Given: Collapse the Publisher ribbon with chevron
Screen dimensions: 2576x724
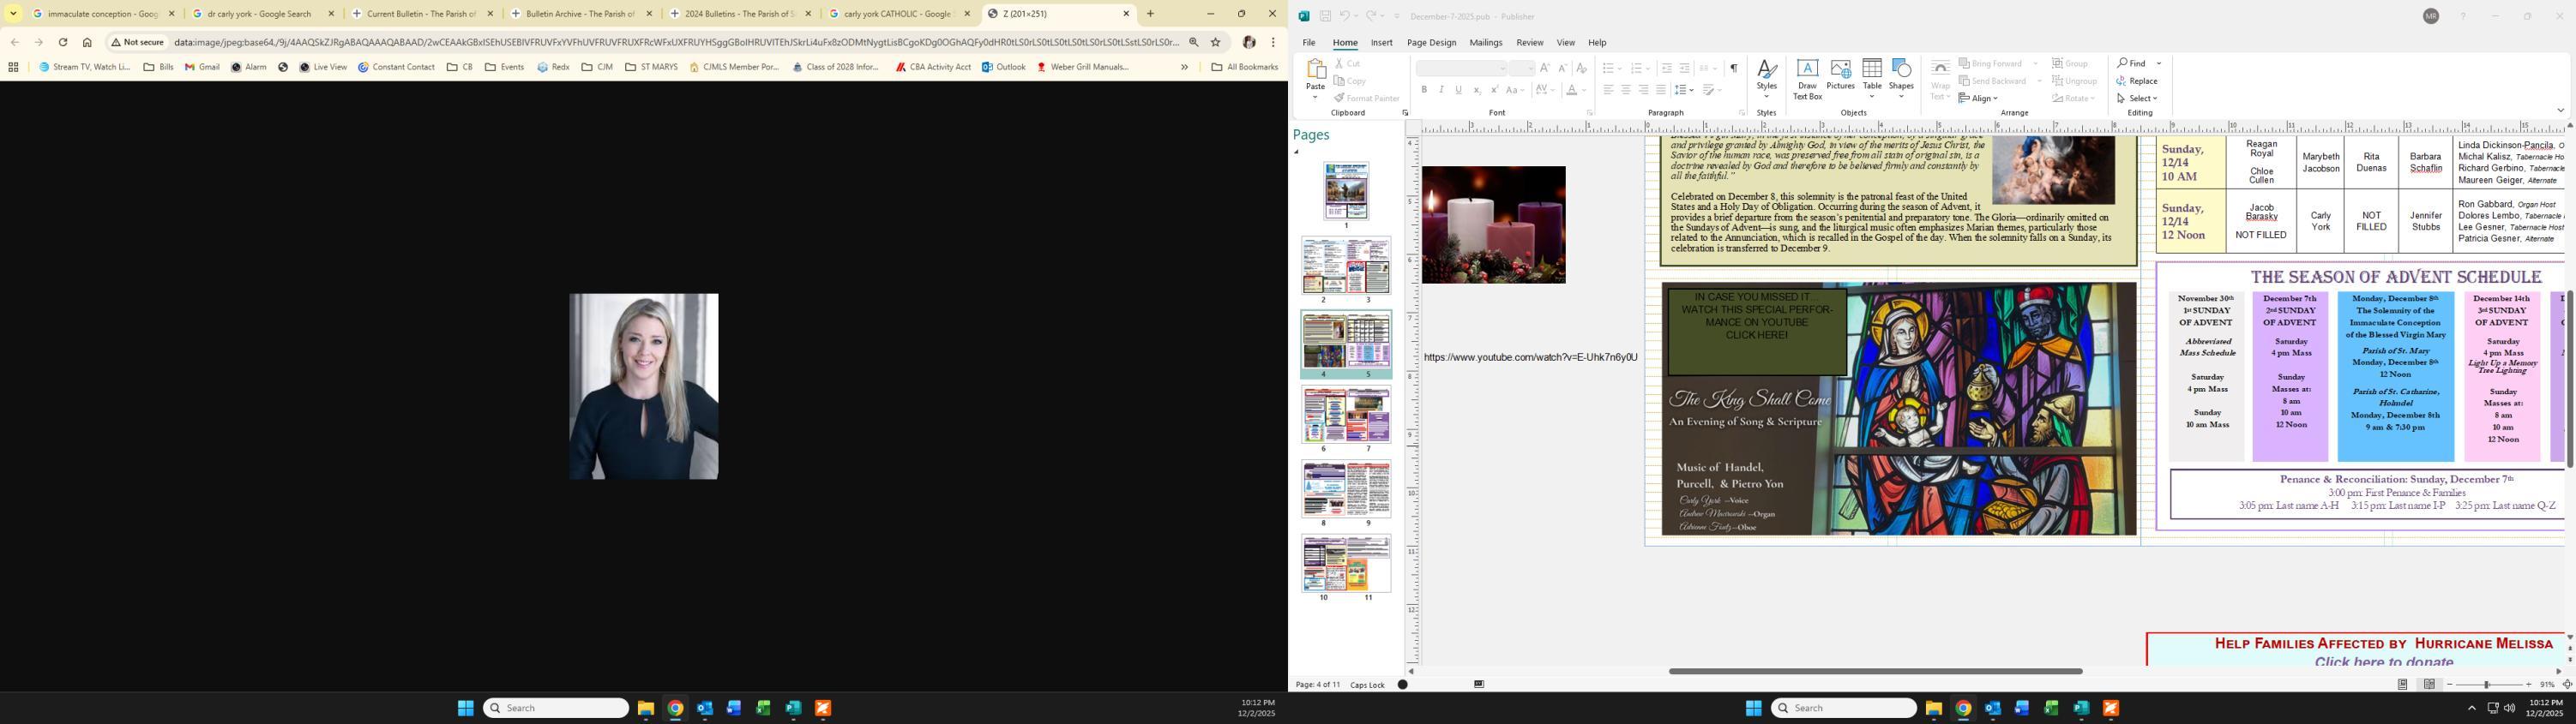Looking at the screenshot, I should point(2560,110).
